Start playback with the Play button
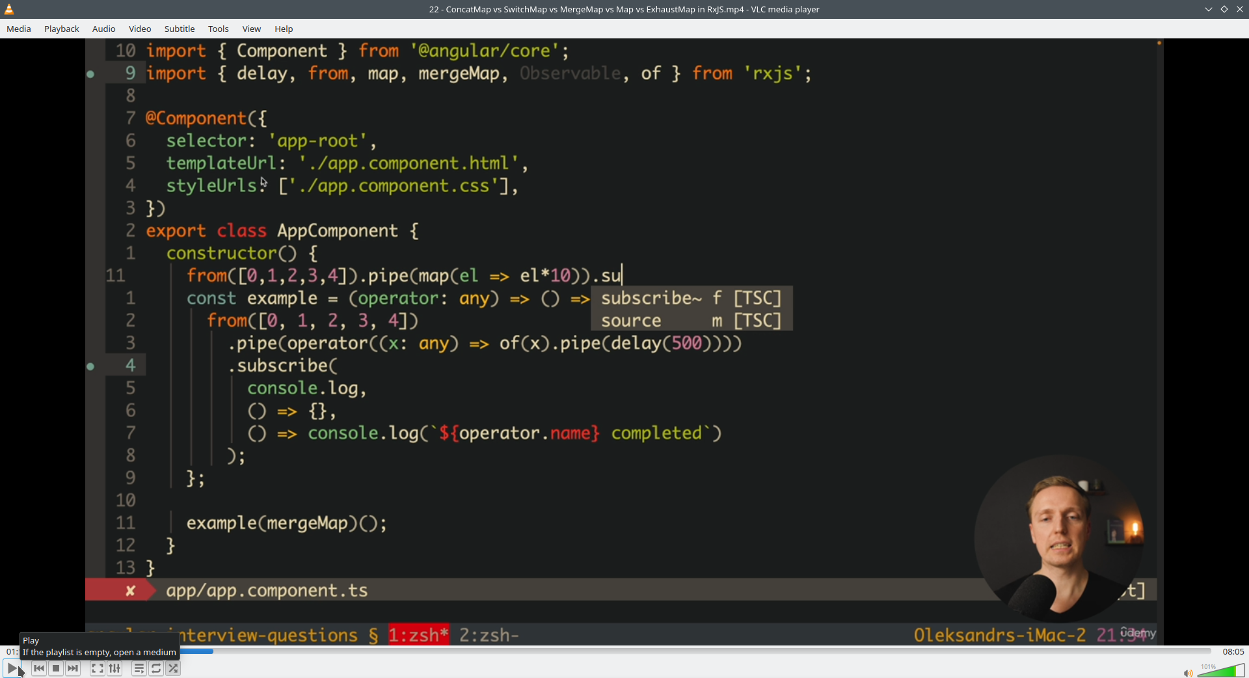Screen dimensions: 1249x678 [12, 668]
